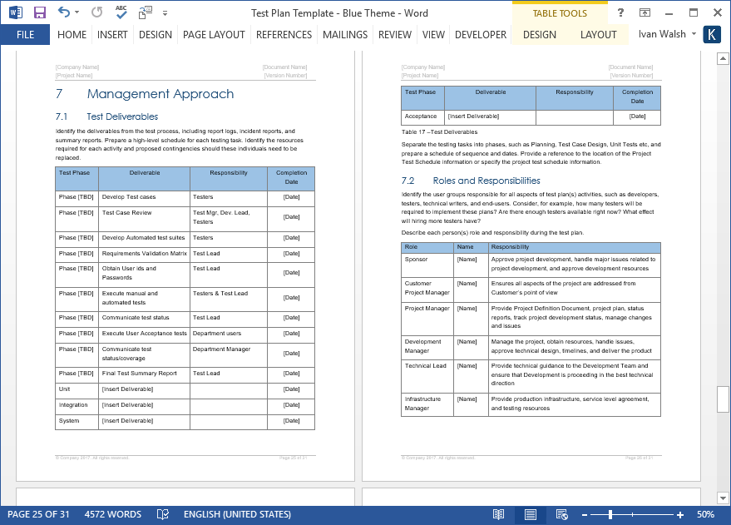
Task: Click the Save icon on the Quick Access Toolbar
Action: pos(39,12)
